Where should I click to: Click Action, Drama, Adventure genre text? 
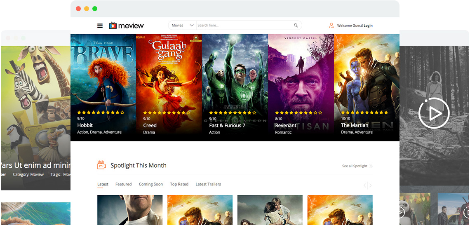pos(99,132)
